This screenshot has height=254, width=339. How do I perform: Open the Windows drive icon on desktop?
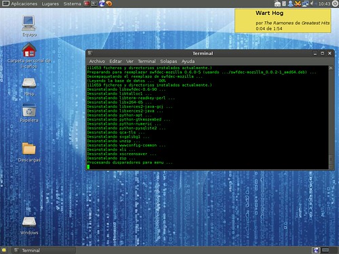pyautogui.click(x=29, y=221)
